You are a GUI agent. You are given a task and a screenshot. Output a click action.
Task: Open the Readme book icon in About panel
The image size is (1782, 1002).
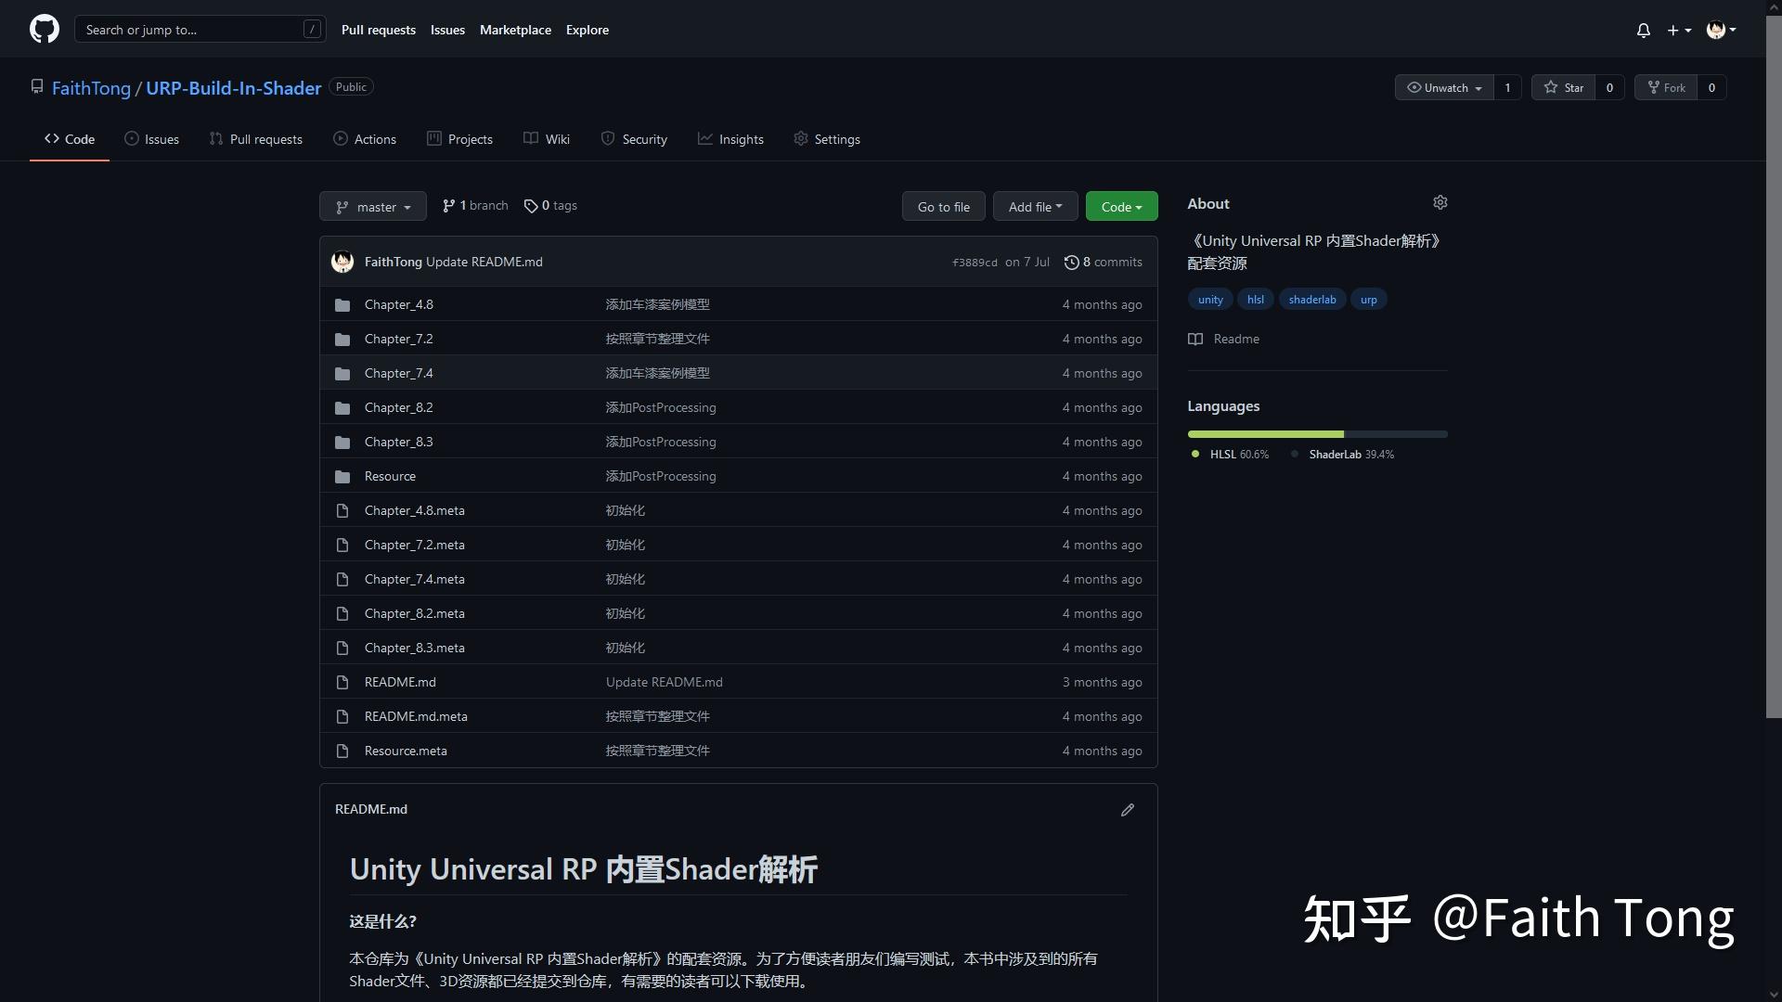(x=1194, y=339)
